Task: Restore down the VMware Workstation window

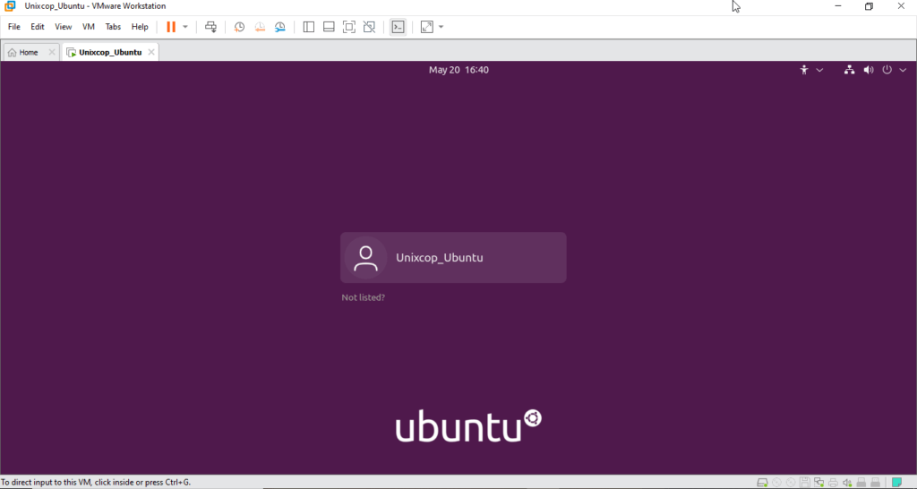Action: [869, 6]
